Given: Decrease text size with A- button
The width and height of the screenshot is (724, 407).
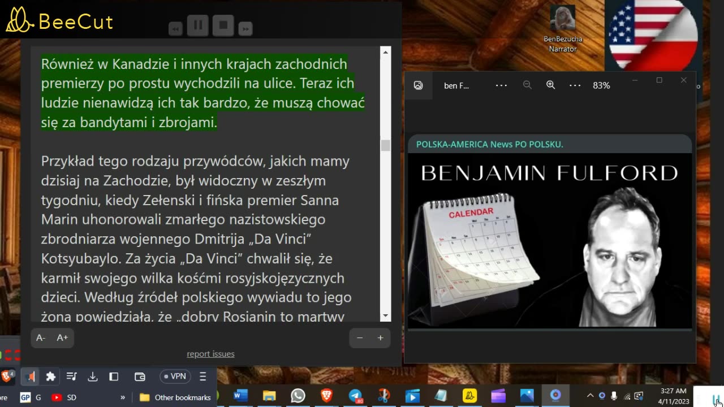Looking at the screenshot, I should 41,337.
